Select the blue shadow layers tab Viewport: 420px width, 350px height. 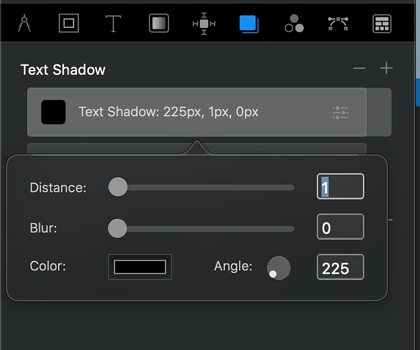(x=248, y=24)
